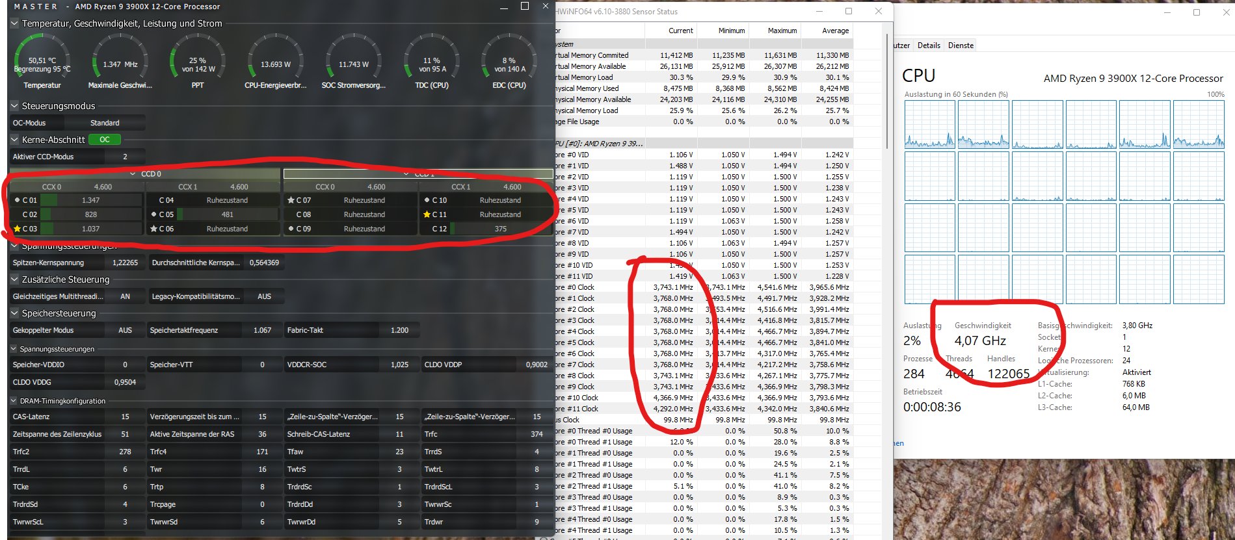Image resolution: width=1235 pixels, height=540 pixels.
Task: Click the Temperatur gauge showing 50,51 °C
Action: 42,62
